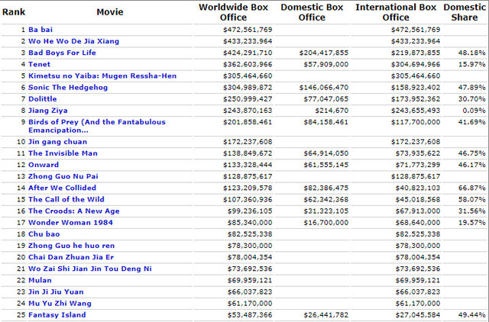Screen dimensions: 489x322
Task: Open the Ba bai movie link
Action: coord(40,30)
